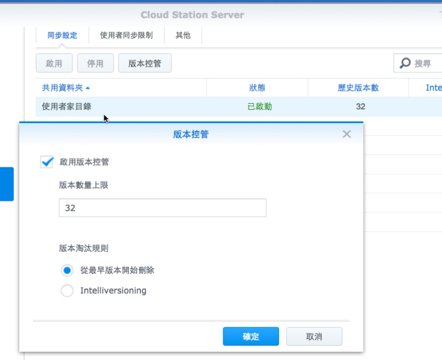Viewport: 442px width, 360px height.
Task: Open the 其他 tab
Action: 183,35
